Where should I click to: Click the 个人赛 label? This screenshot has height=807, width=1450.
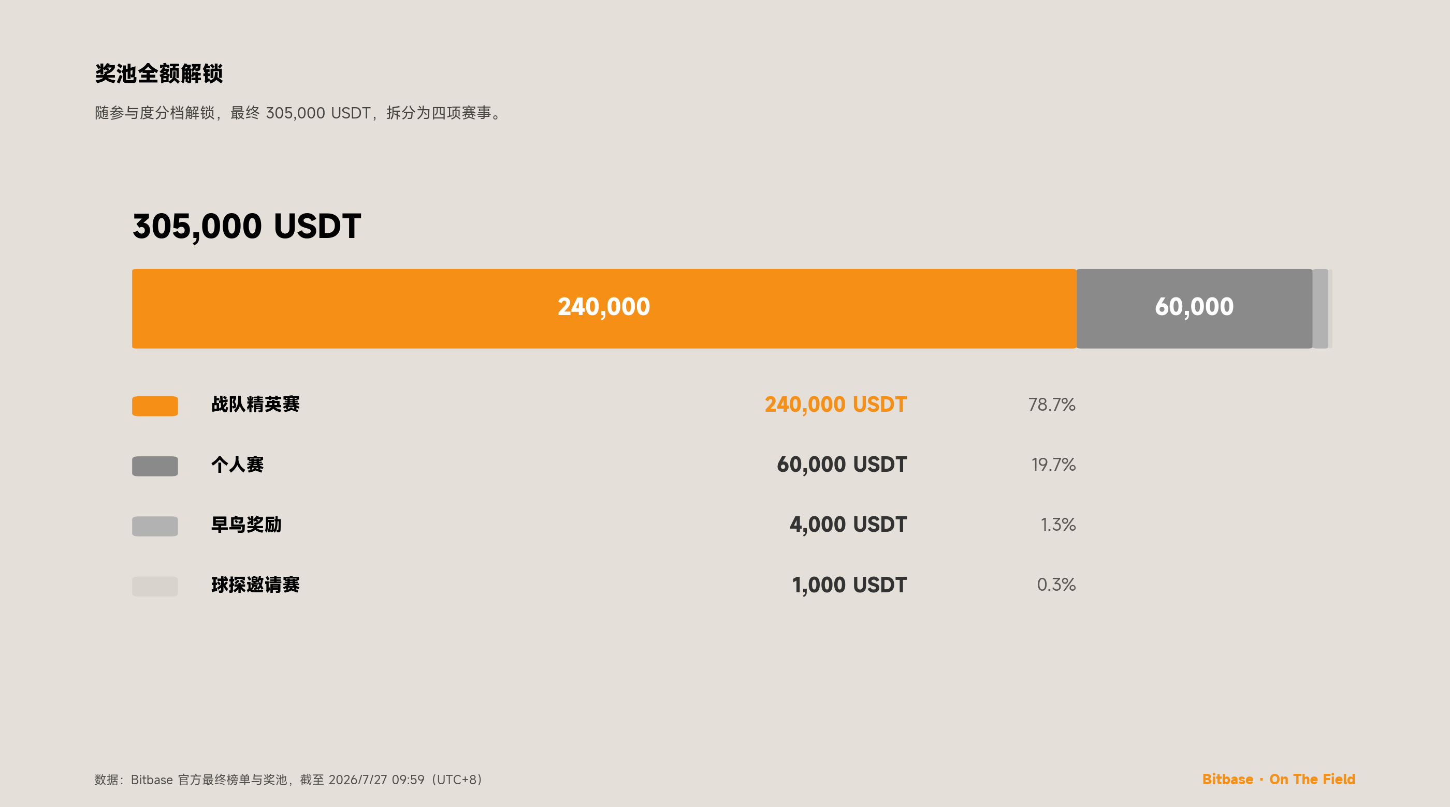coord(238,465)
